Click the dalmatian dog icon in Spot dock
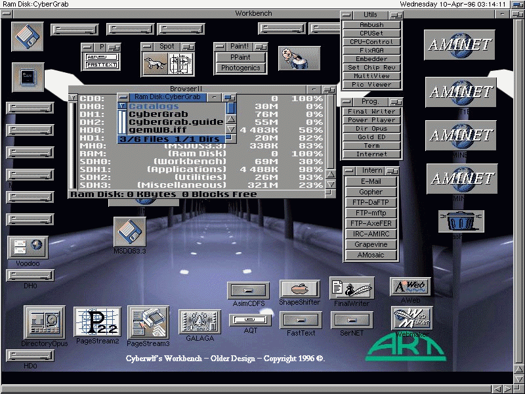Screen dimensions: 525x394 pos(155,64)
